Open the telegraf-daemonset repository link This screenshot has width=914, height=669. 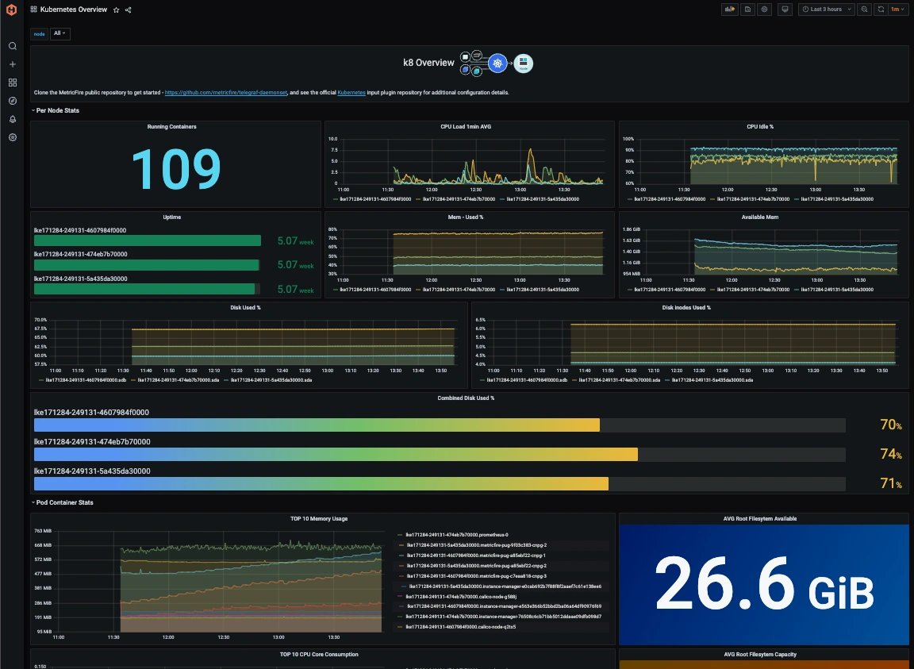[x=227, y=92]
